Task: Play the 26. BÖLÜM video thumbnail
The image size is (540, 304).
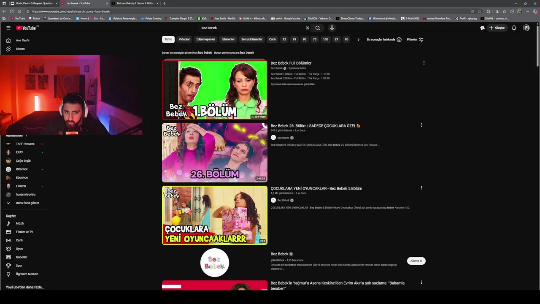Action: tap(215, 152)
